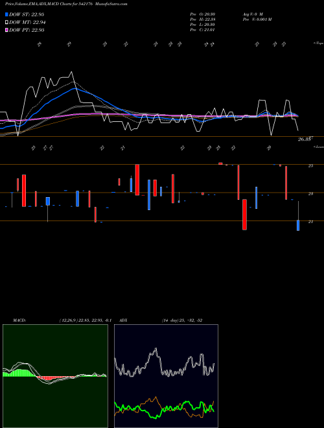Click the '<-Tops' marker label
This screenshot has width=324, height=428.
click(319, 43)
